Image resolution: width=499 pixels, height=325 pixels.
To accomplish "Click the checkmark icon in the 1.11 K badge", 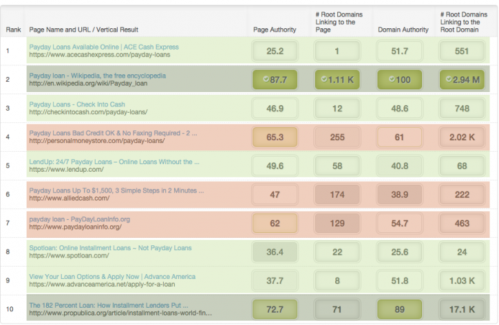I will tap(324, 79).
